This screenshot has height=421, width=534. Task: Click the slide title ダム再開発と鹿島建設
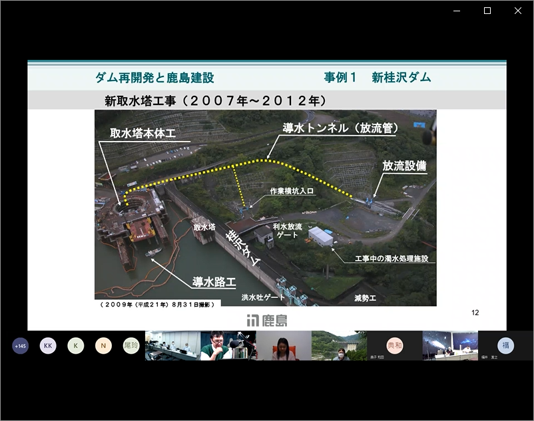[x=154, y=77]
